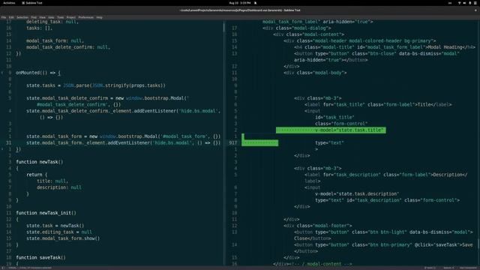Click the label for="task_title" line
This screenshot has width=480, height=270.
(x=378, y=104)
